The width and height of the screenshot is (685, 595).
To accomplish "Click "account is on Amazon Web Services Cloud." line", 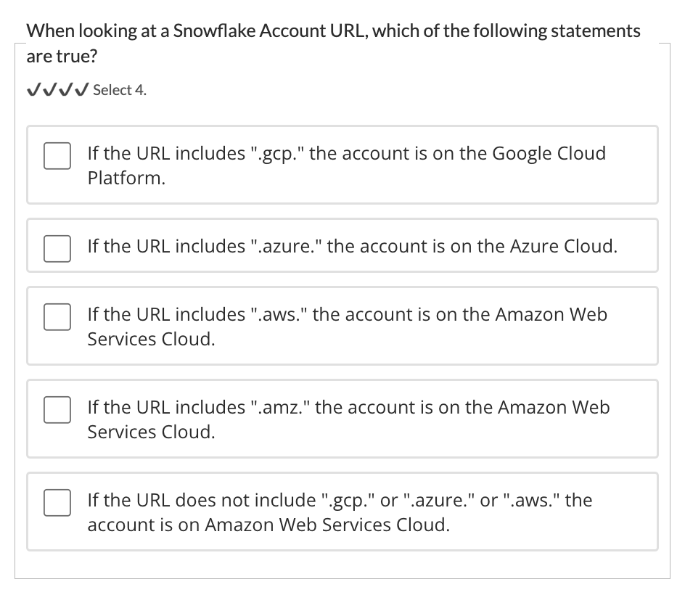I will [268, 525].
